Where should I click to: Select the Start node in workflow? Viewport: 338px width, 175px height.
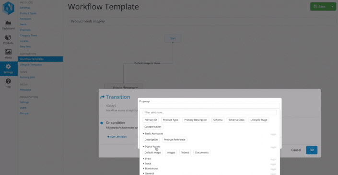[x=173, y=38]
